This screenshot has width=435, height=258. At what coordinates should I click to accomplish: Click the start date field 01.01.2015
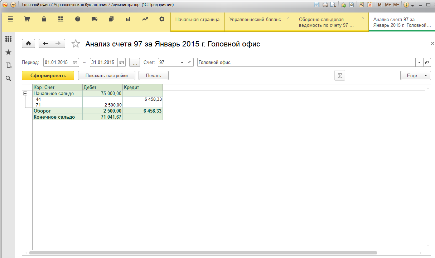tap(57, 63)
